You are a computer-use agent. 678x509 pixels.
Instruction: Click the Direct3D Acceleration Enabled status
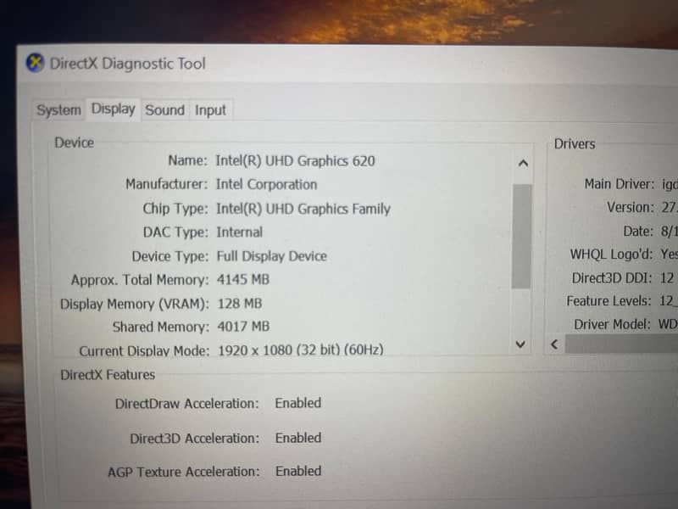click(298, 438)
